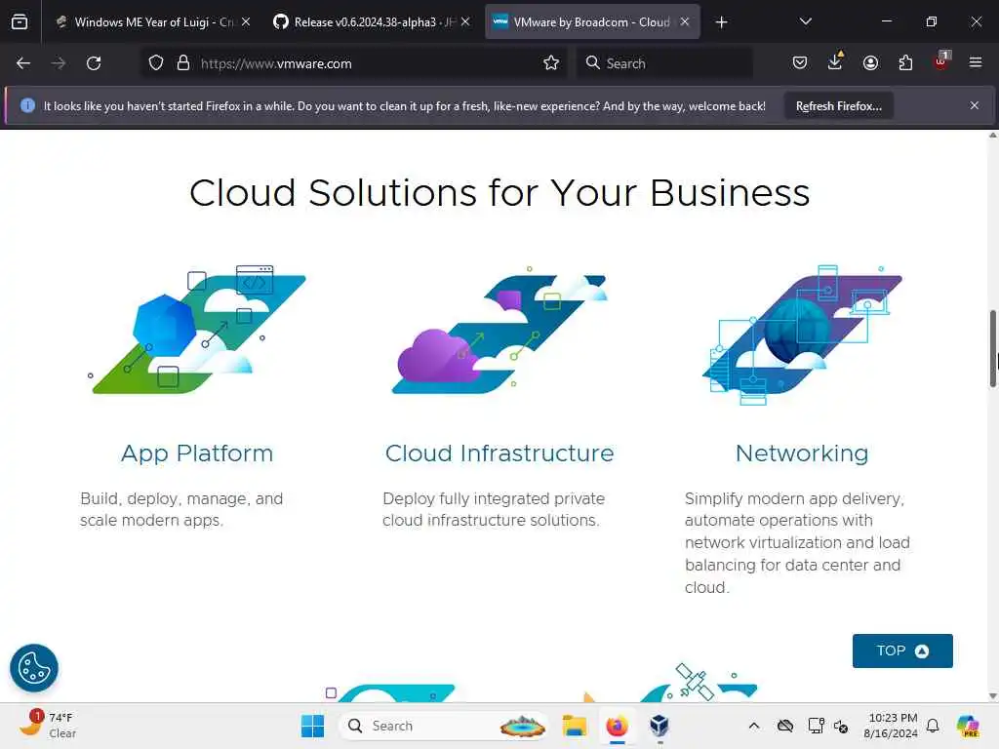Save page to Pocket
999x749 pixels.
point(800,63)
